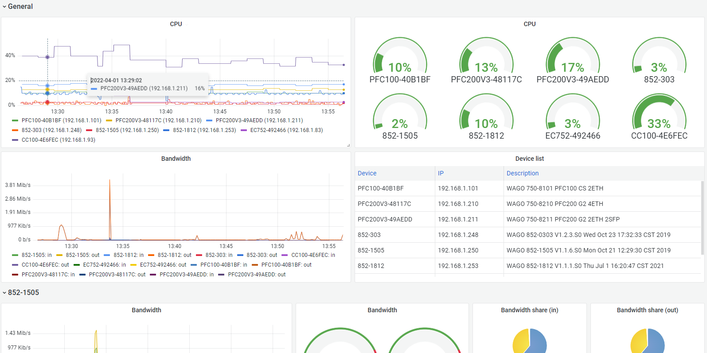Click the Bandwidth share (out) pie chart
Screen dimensions: 707x353
click(648, 341)
